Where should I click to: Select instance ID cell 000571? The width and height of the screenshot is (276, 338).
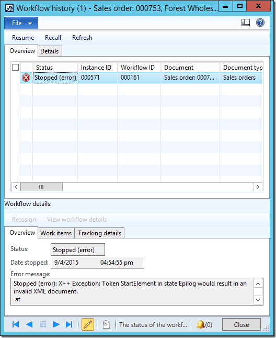click(x=97, y=78)
